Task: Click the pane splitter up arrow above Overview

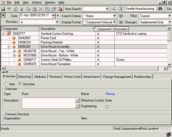Action: point(3,72)
